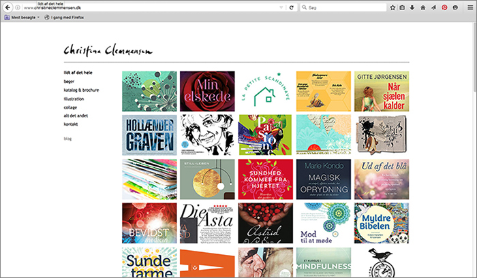Open I gang med Firefox bookmark
Image resolution: width=477 pixels, height=278 pixels.
pos(64,17)
